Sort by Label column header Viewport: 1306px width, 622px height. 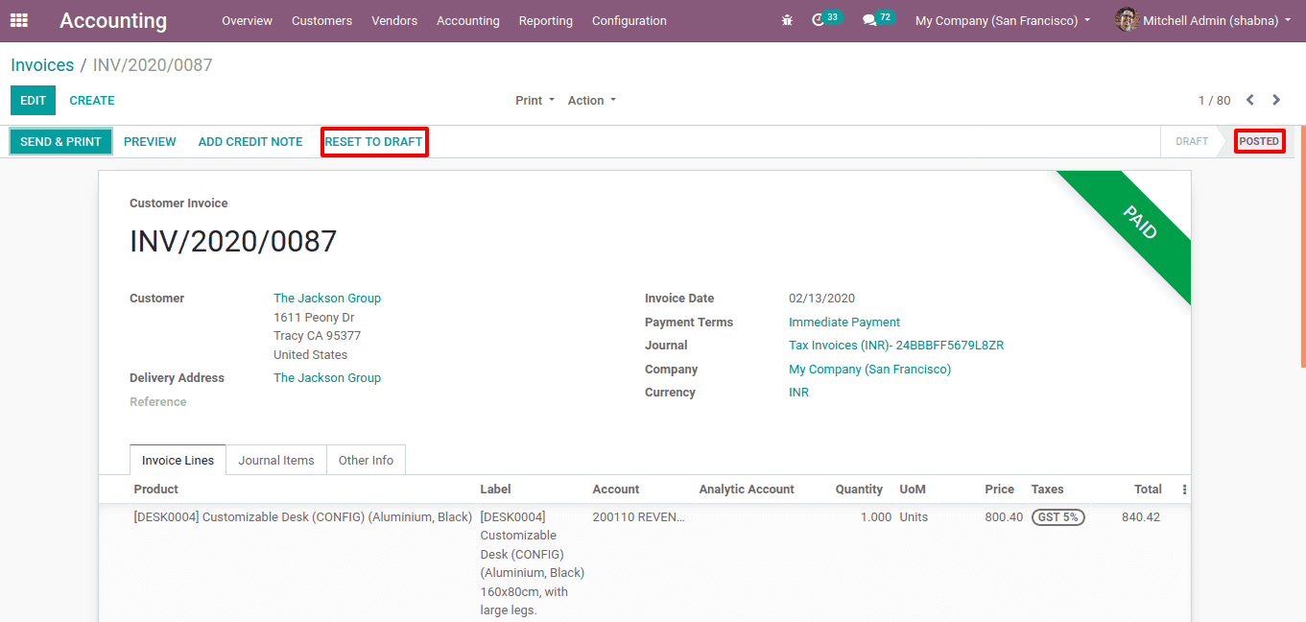point(495,490)
